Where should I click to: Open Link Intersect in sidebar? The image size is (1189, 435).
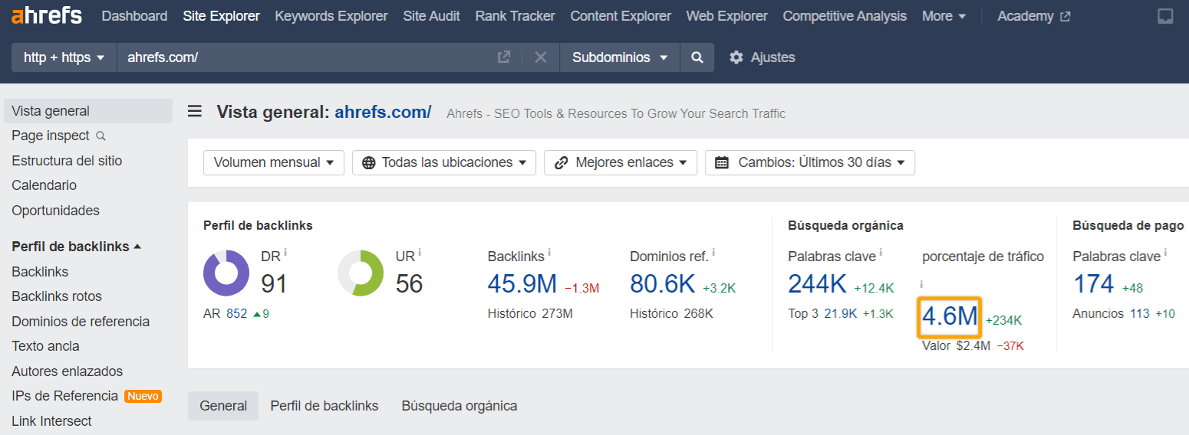tap(51, 421)
